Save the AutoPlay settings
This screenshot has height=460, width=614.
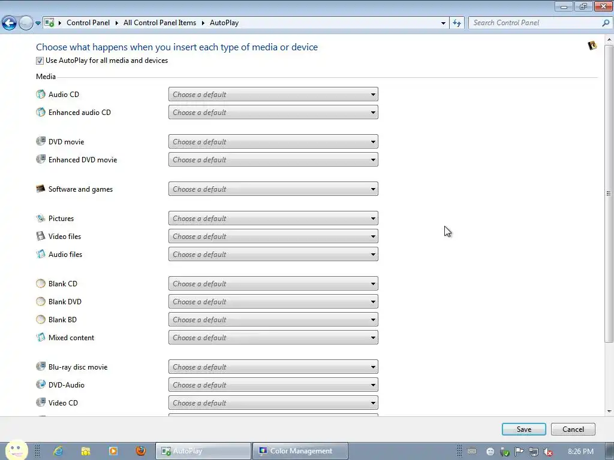click(524, 429)
